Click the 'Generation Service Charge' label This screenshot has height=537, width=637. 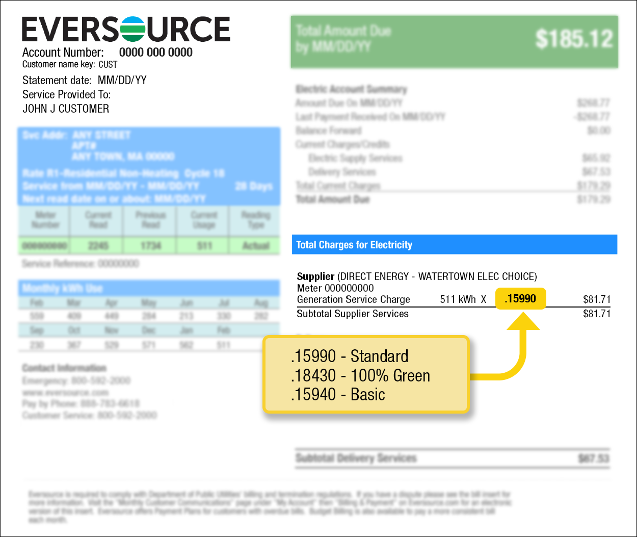(x=354, y=299)
